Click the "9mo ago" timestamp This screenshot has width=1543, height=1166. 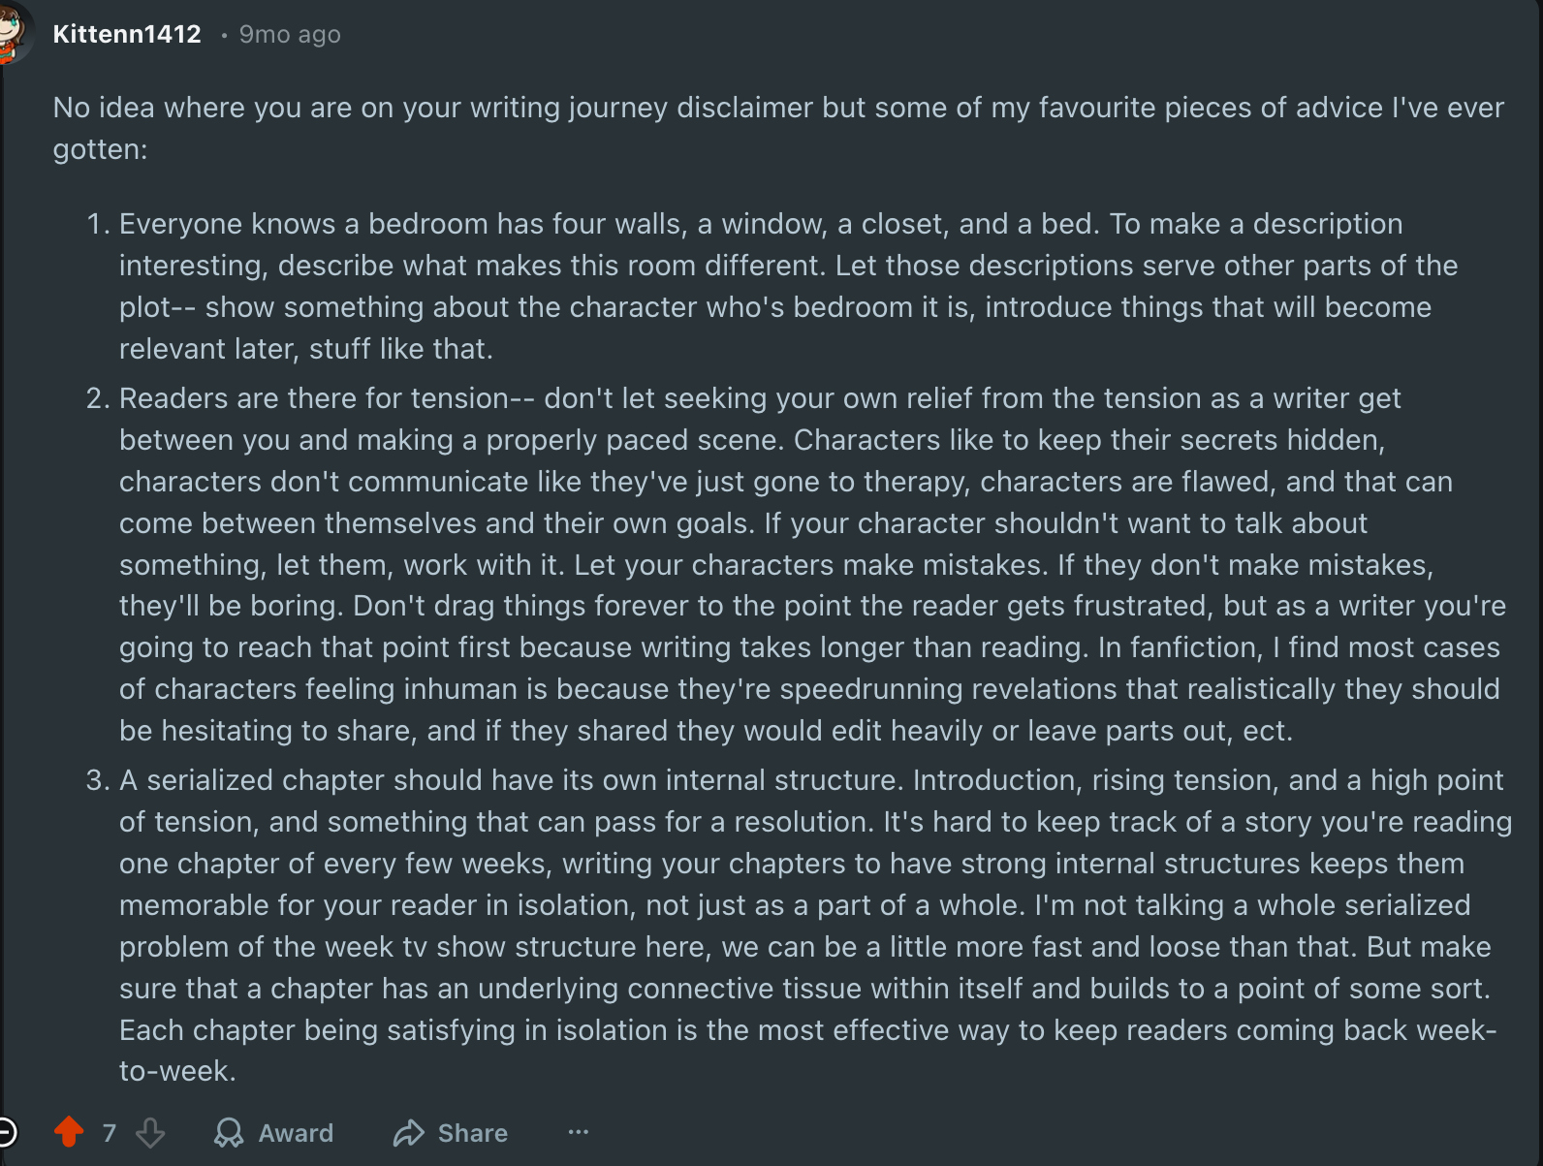pos(290,35)
